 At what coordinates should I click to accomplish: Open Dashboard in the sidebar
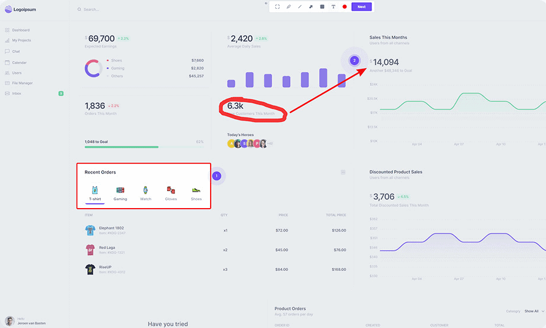coord(21,30)
